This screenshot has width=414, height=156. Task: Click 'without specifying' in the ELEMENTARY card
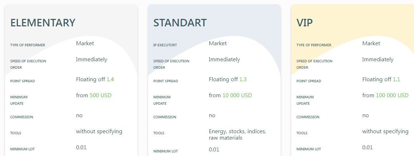99,131
